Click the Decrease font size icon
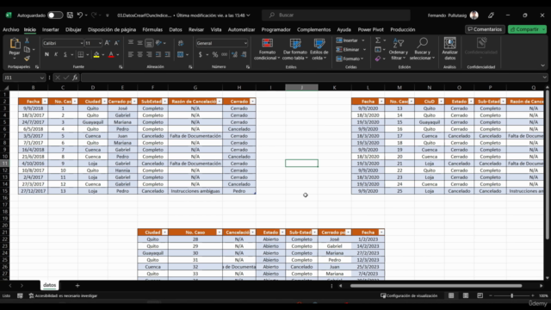This screenshot has height=310, width=551. coord(116,43)
